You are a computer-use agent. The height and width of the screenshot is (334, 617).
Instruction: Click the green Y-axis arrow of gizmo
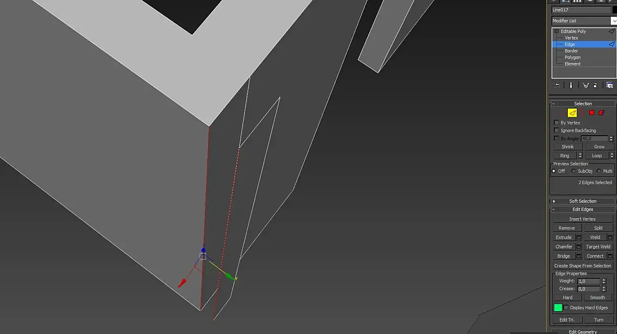[x=231, y=277]
